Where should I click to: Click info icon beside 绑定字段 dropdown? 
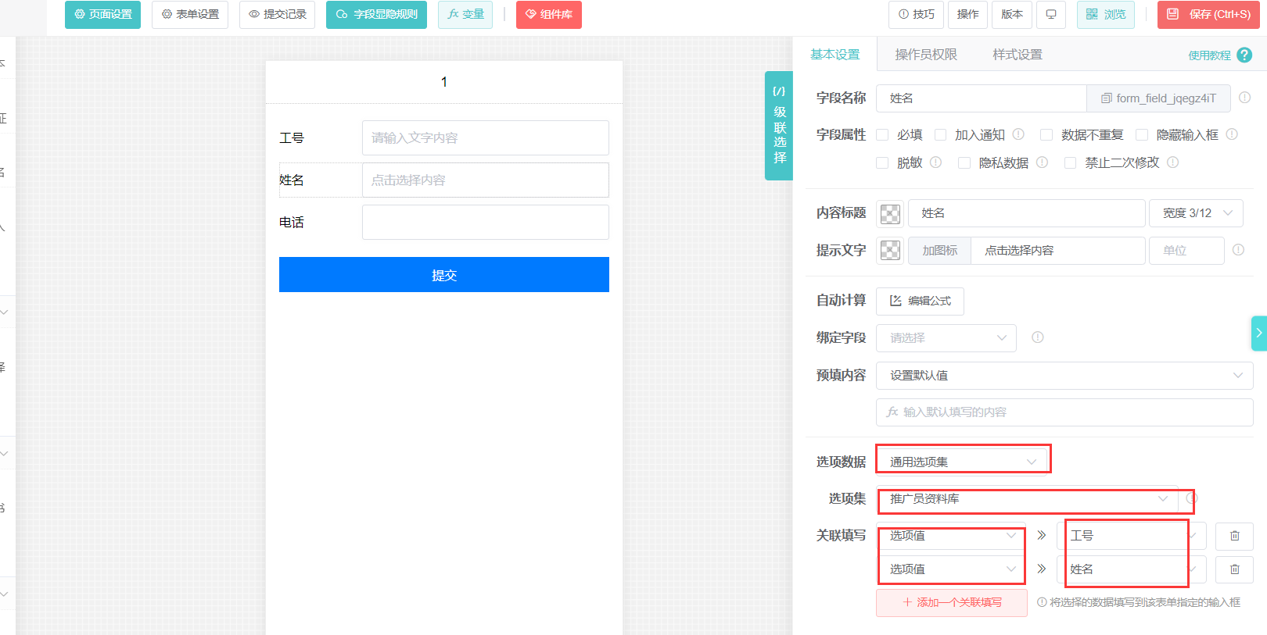pyautogui.click(x=1038, y=337)
